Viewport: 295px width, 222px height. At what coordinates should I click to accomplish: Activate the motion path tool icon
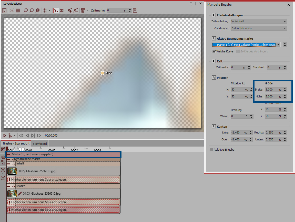pos(56,10)
